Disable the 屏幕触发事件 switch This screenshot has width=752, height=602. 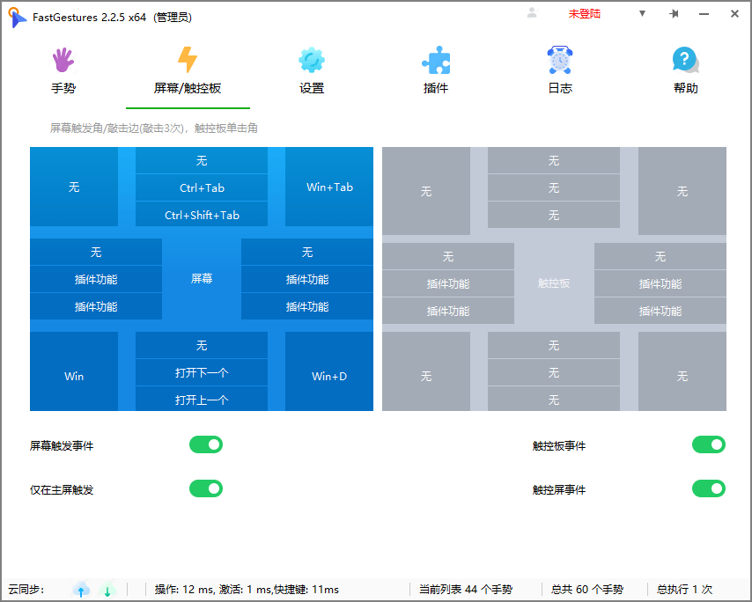[205, 444]
